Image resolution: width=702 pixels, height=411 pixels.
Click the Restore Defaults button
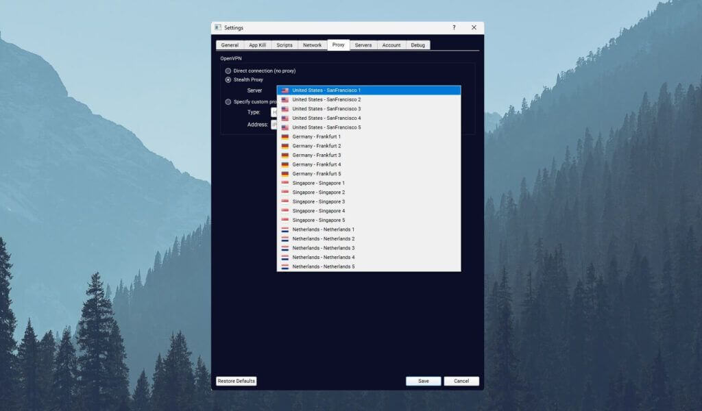coord(236,381)
